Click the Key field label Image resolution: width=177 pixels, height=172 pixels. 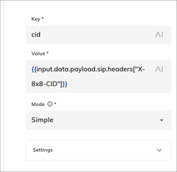tap(36, 19)
